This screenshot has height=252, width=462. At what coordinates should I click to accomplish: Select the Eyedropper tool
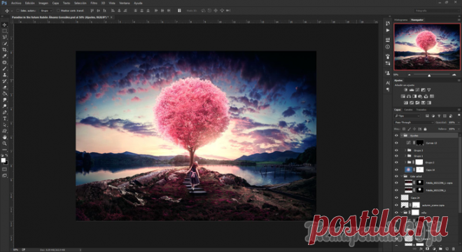(4, 56)
